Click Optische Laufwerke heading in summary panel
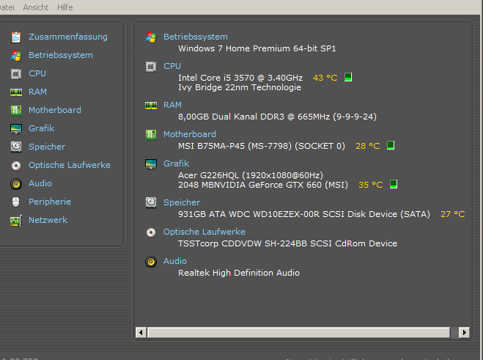 (x=204, y=232)
